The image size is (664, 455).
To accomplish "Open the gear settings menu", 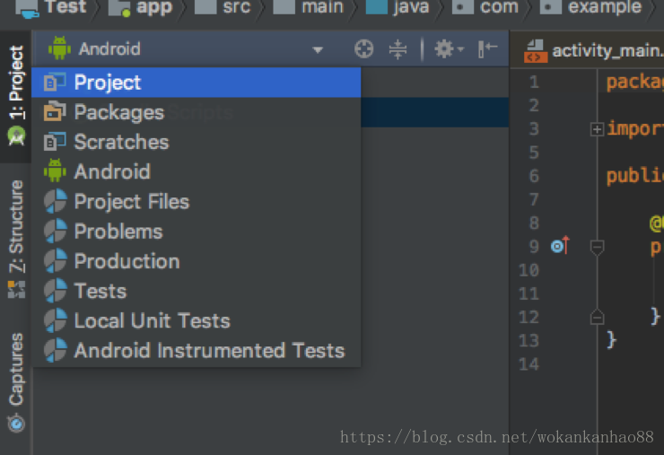I will click(449, 49).
